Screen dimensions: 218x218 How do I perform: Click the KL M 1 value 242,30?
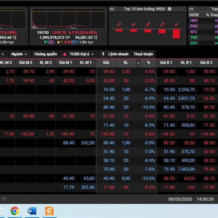pos(88,143)
